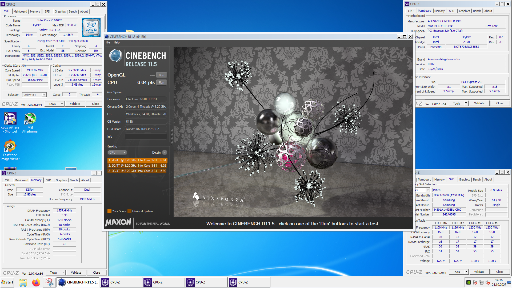Click the Windows Start button
This screenshot has width=512, height=288.
tap(7, 282)
